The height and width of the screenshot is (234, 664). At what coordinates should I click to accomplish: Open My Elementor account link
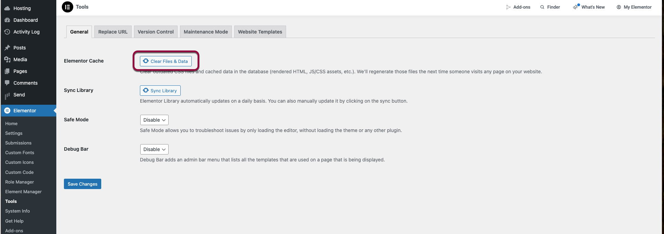634,7
